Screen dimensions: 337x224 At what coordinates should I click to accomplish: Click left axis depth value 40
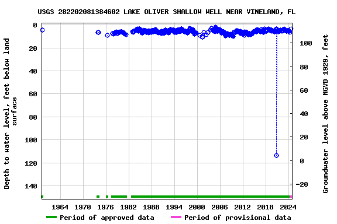tap(33, 71)
